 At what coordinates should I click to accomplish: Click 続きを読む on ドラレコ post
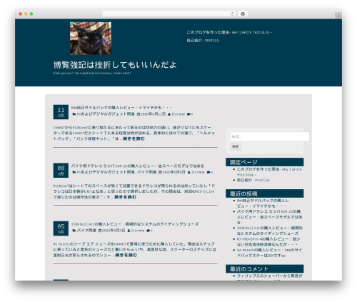click(125, 197)
